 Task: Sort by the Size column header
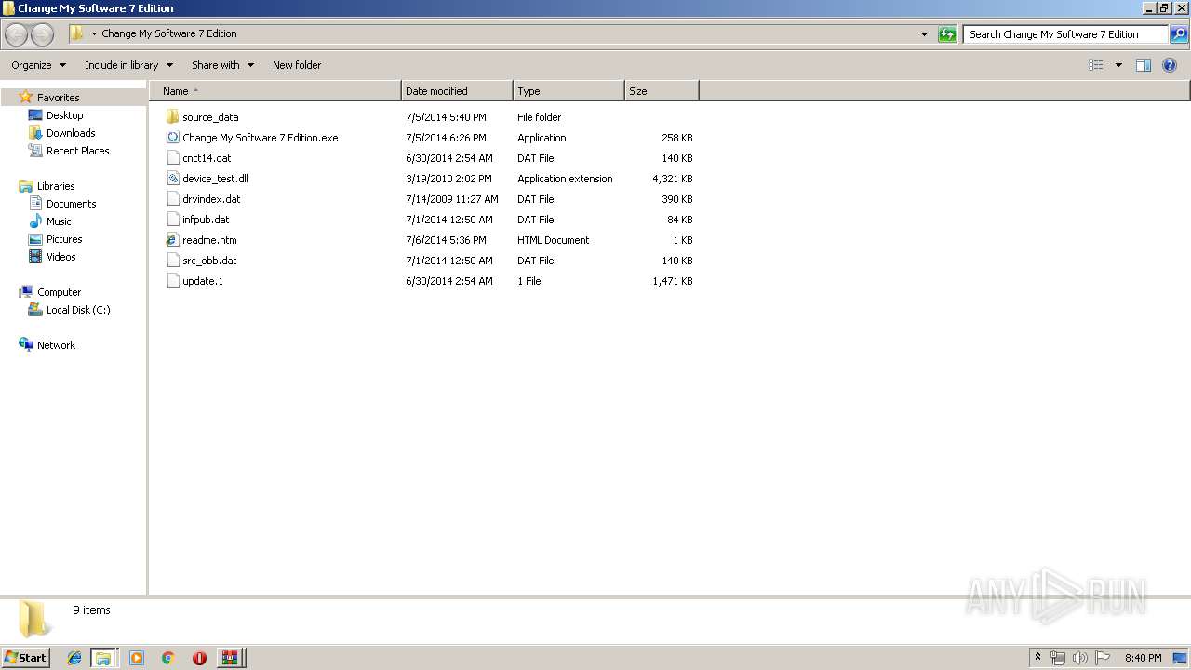coord(662,91)
